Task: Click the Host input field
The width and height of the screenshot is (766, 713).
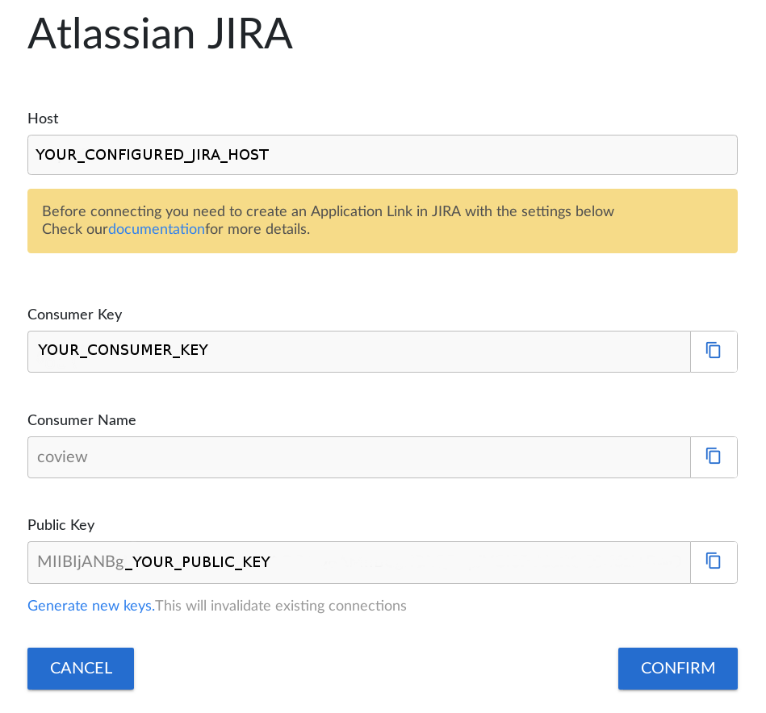Action: click(383, 155)
